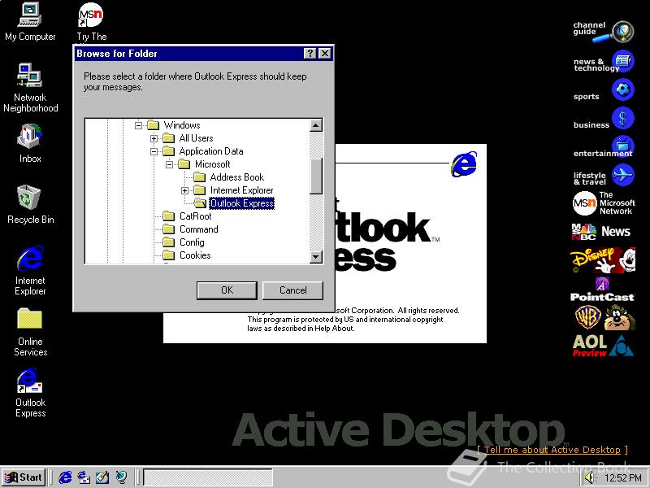Collapse the Microsoft folder node

[169, 164]
